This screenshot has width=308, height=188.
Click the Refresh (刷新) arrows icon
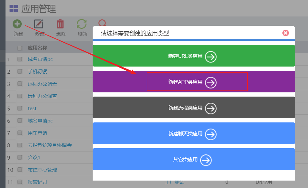82,24
